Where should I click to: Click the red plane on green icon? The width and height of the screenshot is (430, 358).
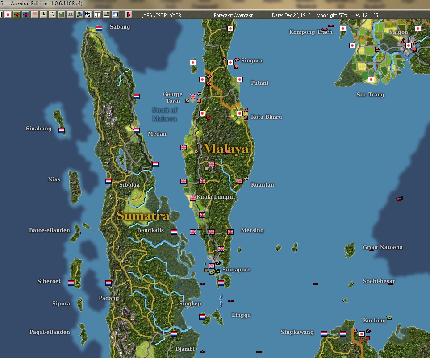click(x=17, y=15)
